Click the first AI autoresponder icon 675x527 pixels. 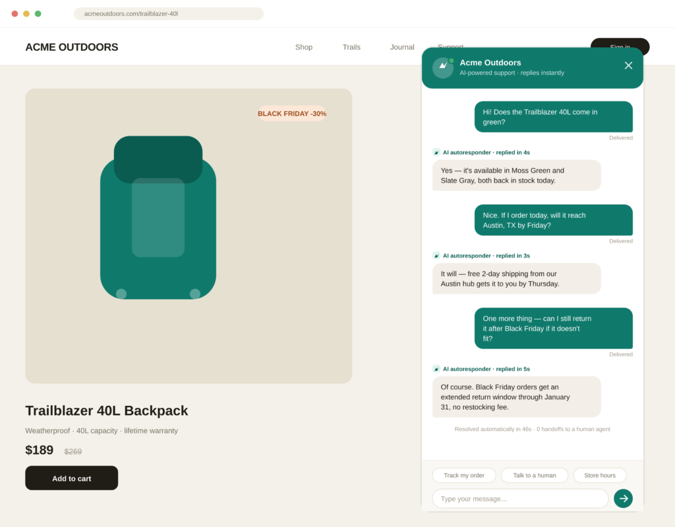pos(436,152)
